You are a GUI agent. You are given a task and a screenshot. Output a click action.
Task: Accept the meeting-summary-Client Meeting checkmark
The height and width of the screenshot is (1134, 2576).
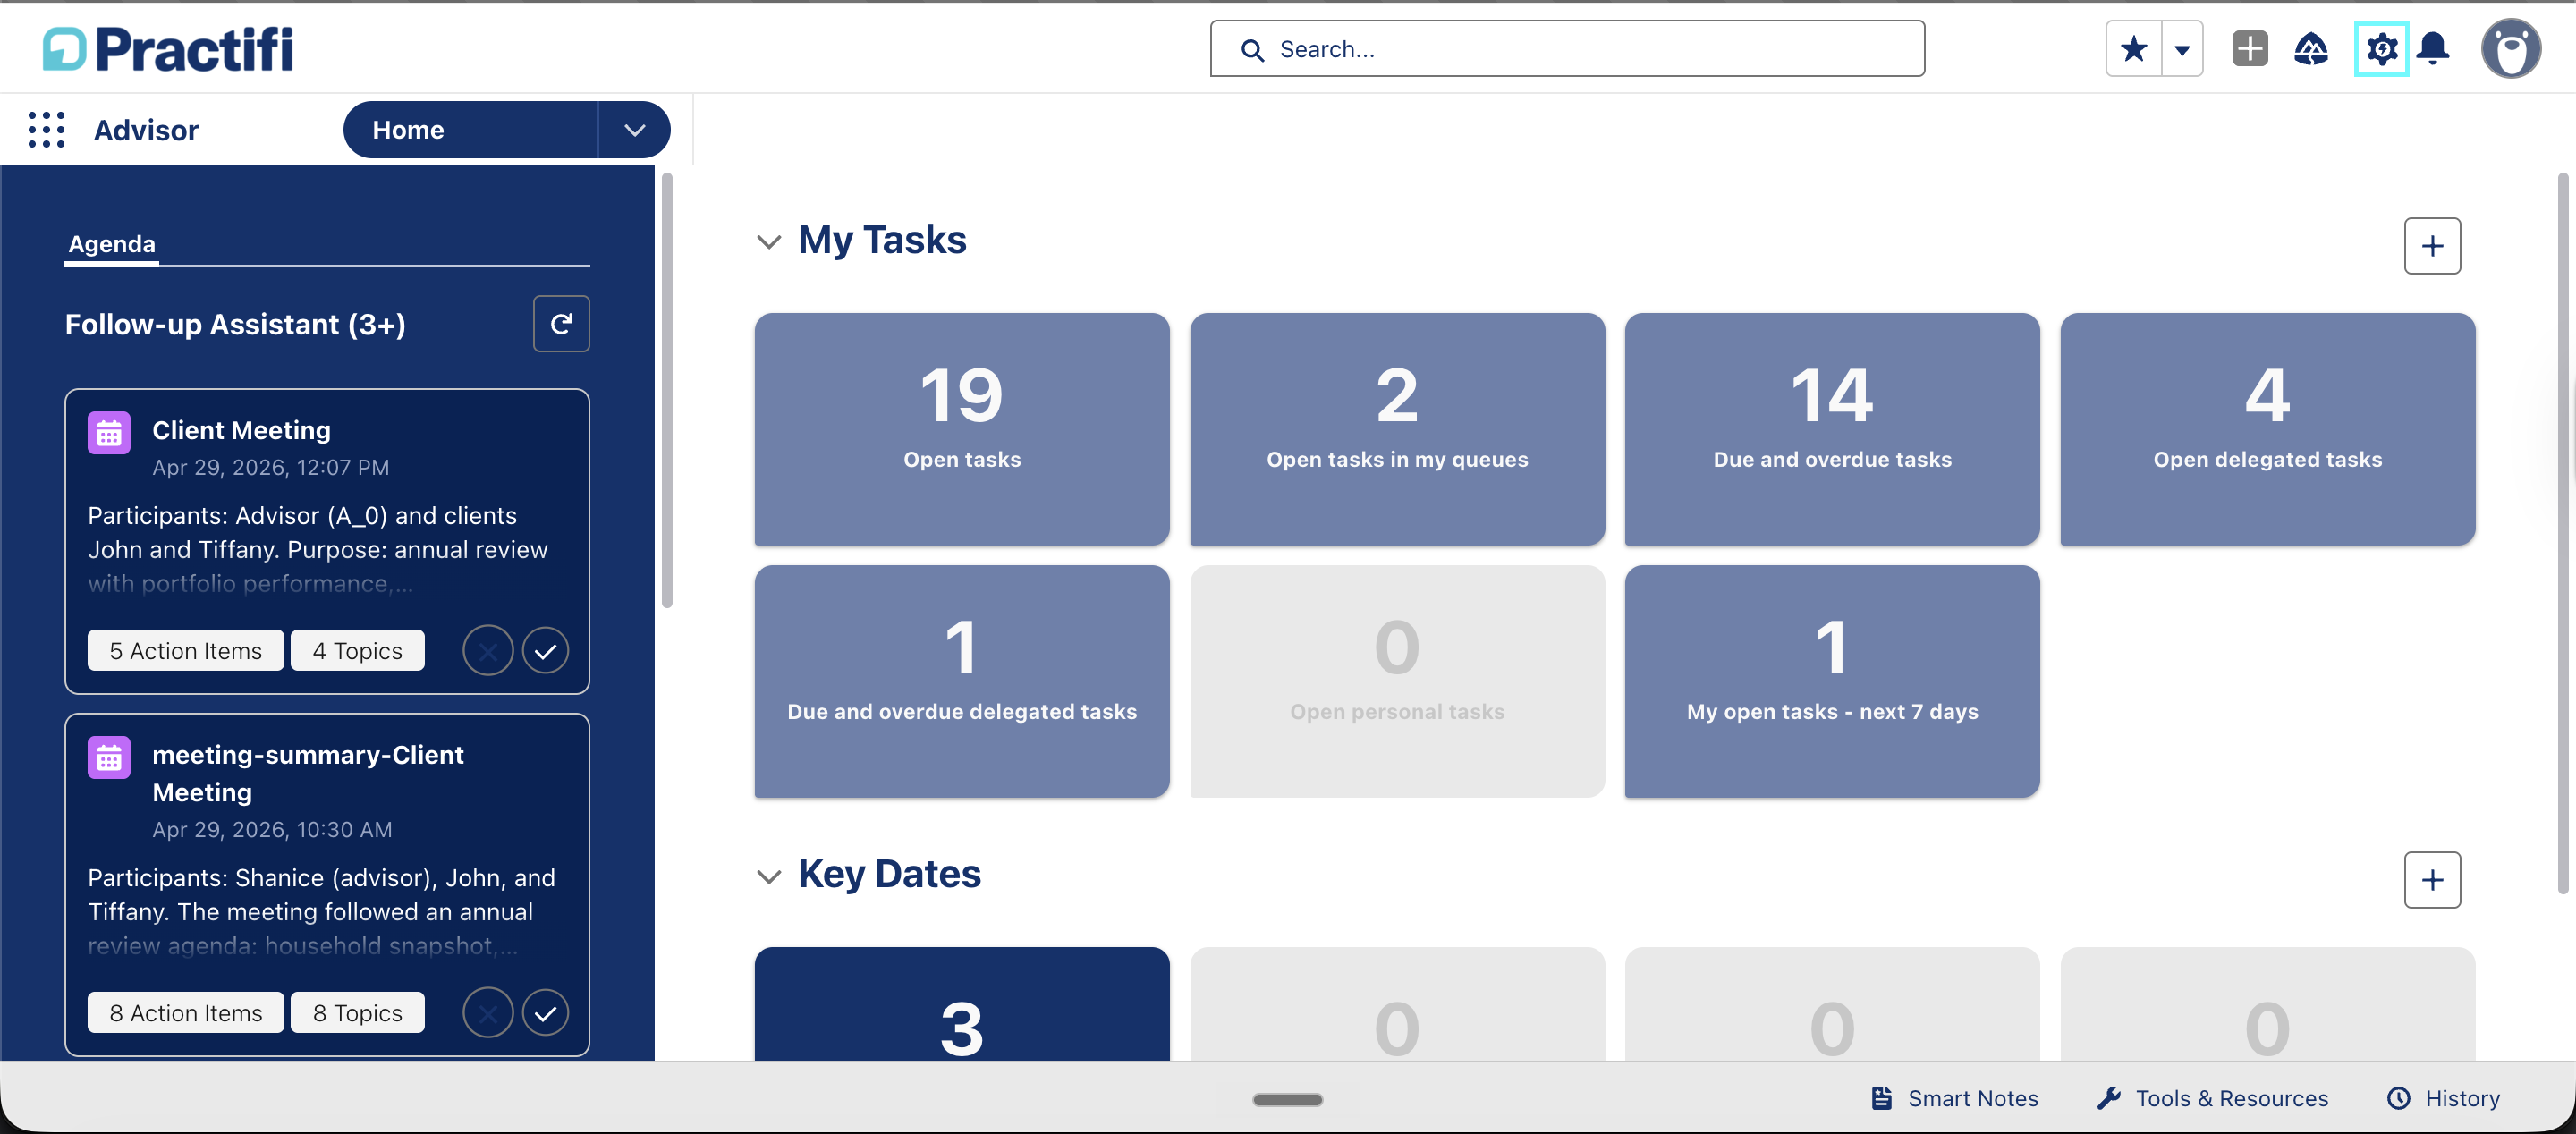click(x=545, y=1013)
